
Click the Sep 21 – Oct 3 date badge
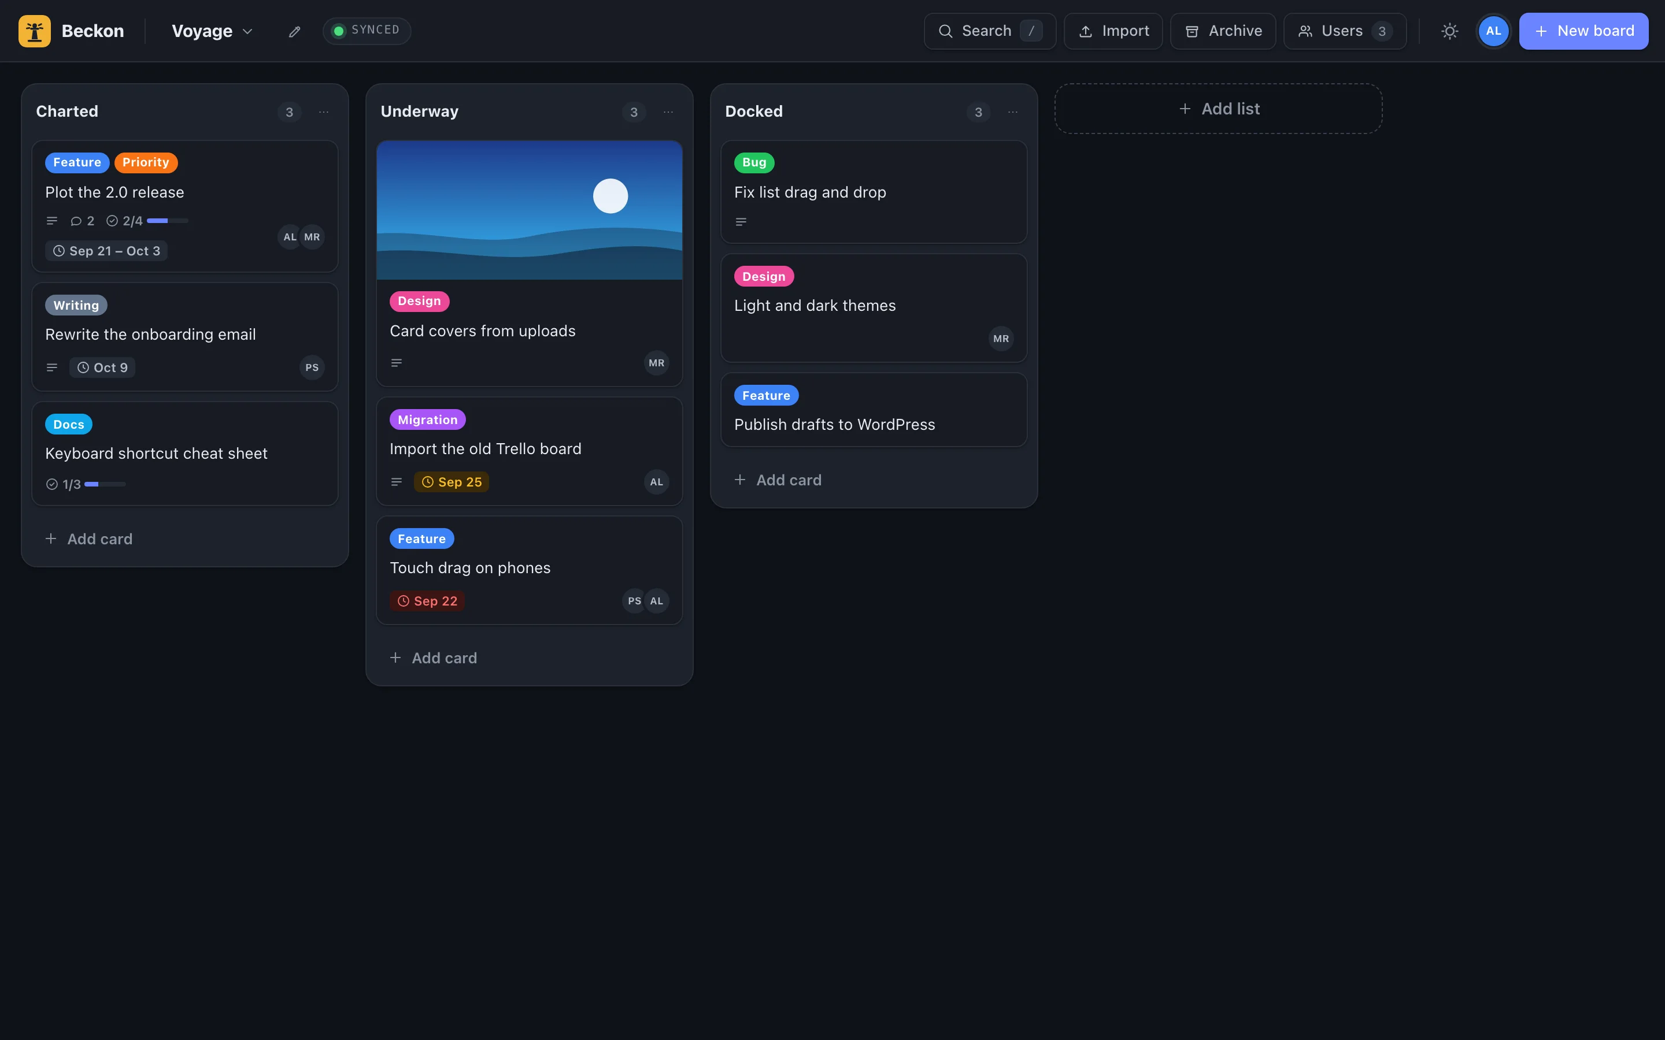click(x=106, y=251)
